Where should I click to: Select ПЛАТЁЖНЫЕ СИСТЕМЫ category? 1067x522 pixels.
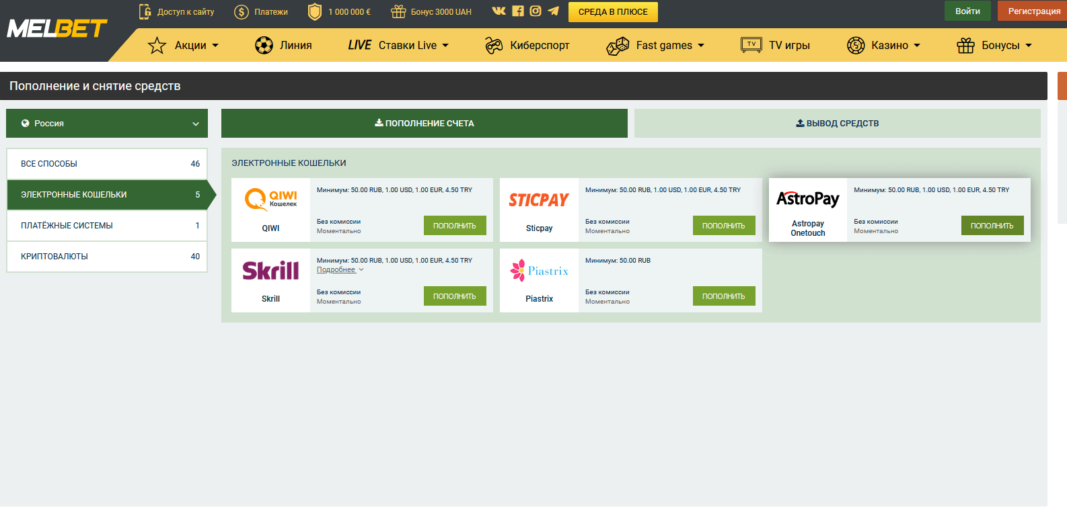107,226
